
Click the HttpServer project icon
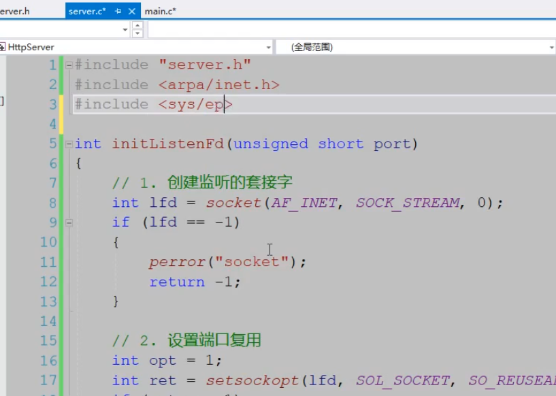tap(3, 47)
